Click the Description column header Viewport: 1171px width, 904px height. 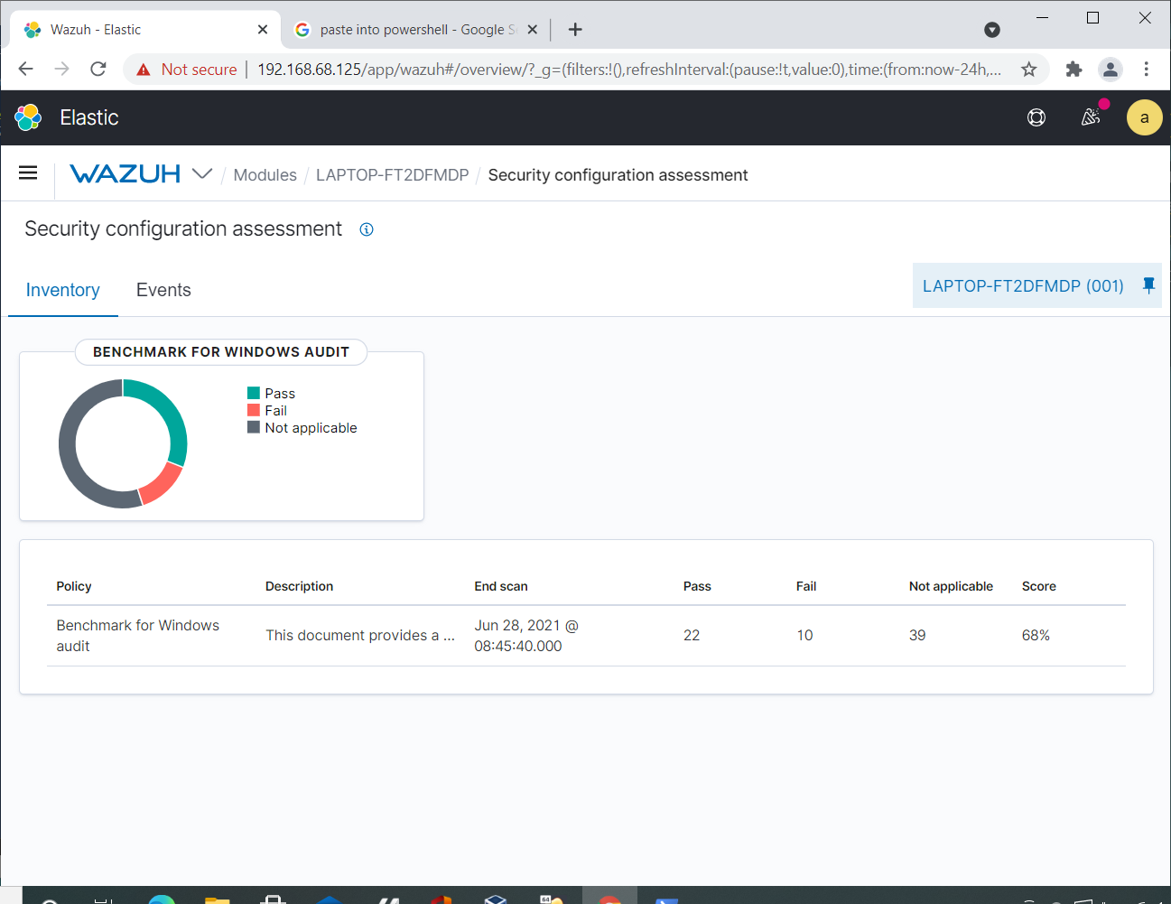299,586
